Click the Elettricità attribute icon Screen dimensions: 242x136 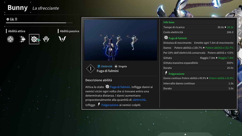99,66
